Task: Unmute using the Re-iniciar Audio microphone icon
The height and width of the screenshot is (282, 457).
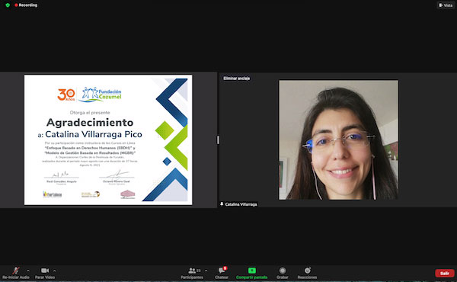Action: point(16,271)
